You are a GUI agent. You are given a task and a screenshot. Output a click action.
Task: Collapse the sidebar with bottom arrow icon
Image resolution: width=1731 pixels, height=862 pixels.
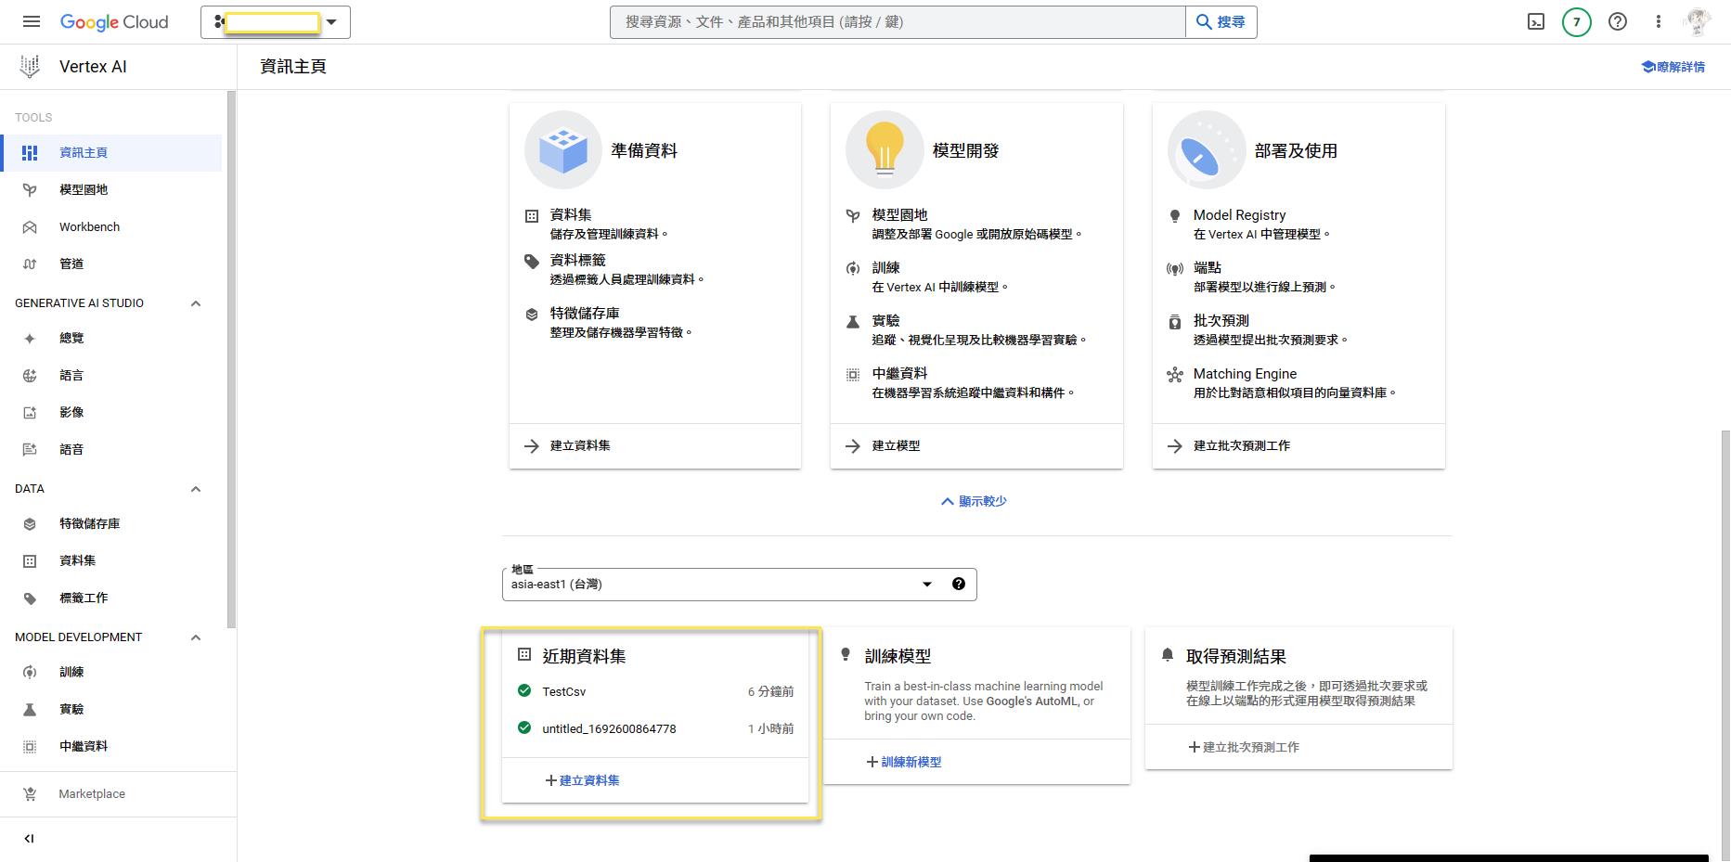coord(29,839)
